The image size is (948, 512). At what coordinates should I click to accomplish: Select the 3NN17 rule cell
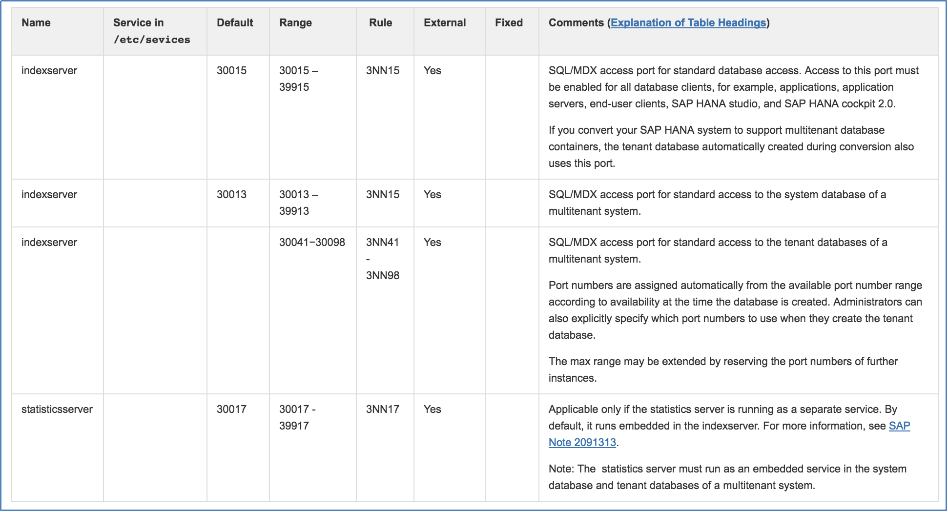[x=383, y=410]
